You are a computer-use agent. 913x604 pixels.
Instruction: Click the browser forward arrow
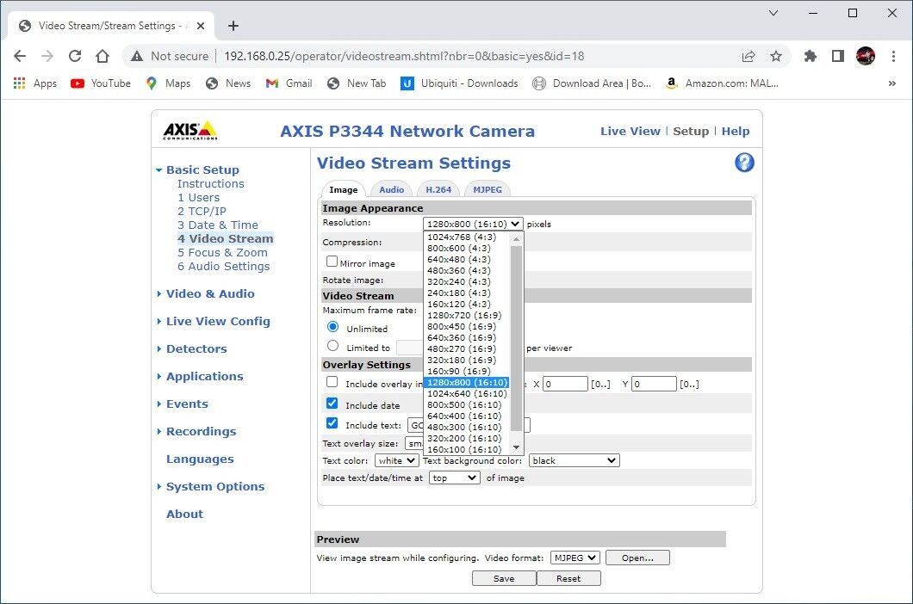point(47,56)
